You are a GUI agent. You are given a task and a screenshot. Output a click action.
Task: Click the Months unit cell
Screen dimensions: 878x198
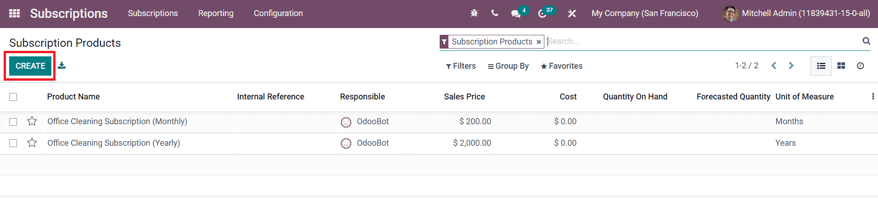pos(789,121)
